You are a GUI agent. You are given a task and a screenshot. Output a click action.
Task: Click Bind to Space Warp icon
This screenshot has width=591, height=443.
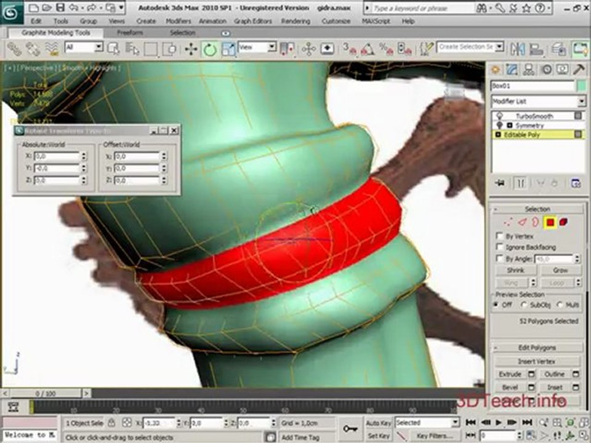52,49
